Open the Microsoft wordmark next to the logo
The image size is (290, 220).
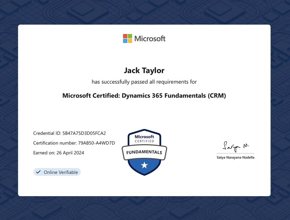point(150,38)
